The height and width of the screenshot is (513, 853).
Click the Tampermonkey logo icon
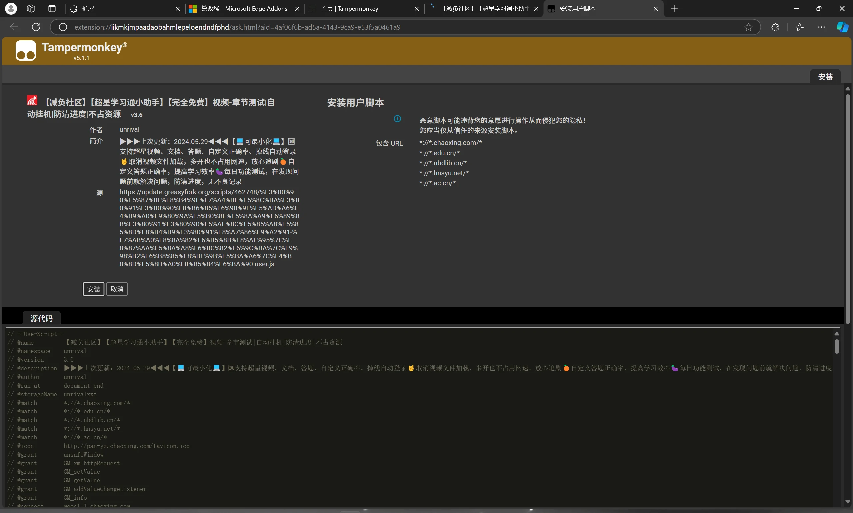tap(26, 50)
